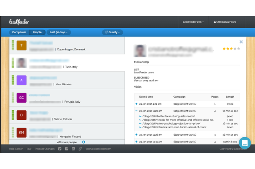Click the Pages column header
255x169 pixels.
[215, 97]
